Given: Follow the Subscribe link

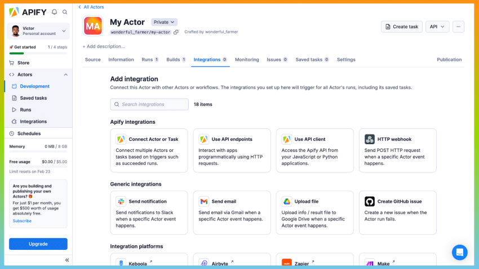Looking at the screenshot, I should tap(22, 221).
